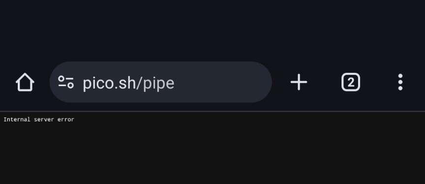View site information via tune icon
Screen dimensions: 425x184
click(66, 82)
